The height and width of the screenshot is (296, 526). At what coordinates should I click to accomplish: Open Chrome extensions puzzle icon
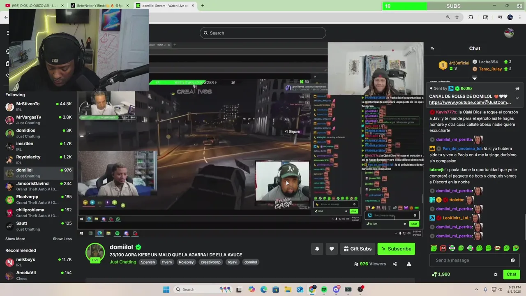point(471,17)
